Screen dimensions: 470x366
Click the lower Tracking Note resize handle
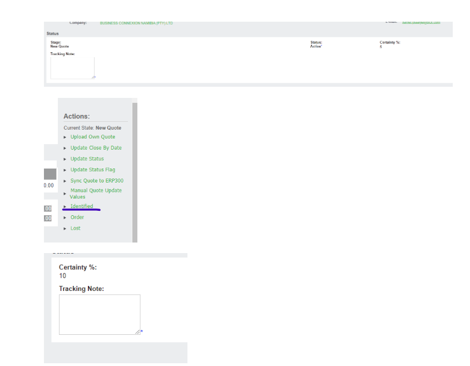[x=137, y=332]
